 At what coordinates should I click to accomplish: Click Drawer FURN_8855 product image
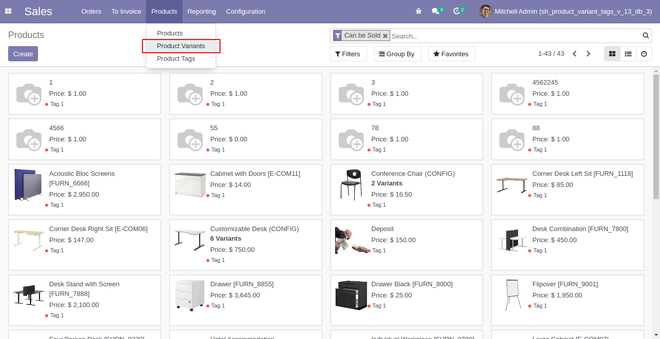(x=190, y=295)
